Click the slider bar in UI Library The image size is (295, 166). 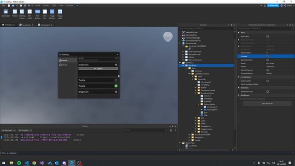98,60
